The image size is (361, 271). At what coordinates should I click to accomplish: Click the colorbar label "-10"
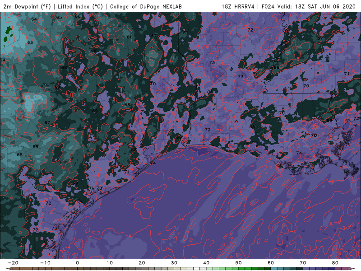[x=45, y=263]
